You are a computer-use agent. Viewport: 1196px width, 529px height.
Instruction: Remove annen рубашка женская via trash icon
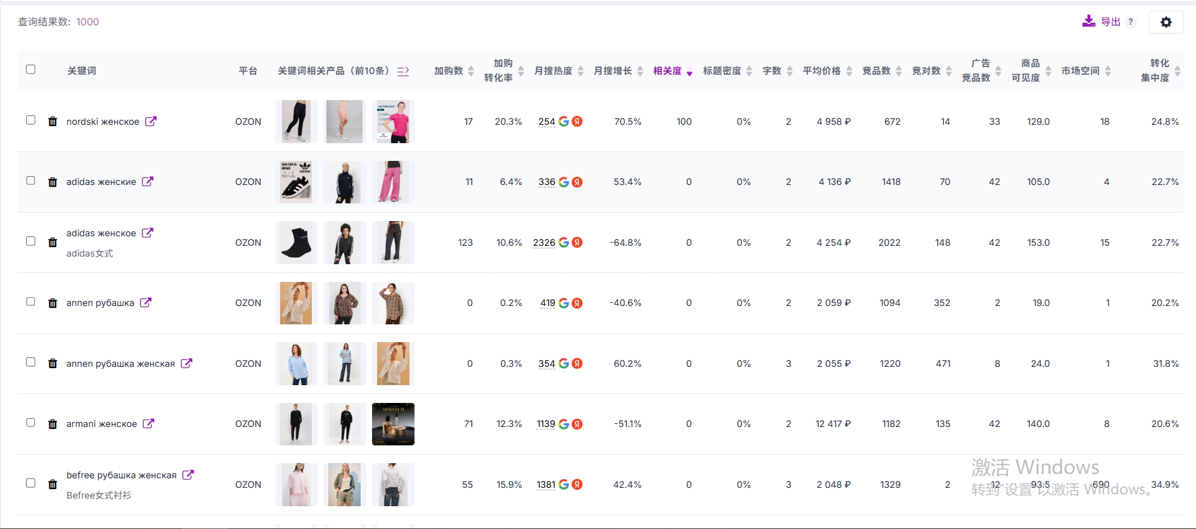tap(53, 364)
